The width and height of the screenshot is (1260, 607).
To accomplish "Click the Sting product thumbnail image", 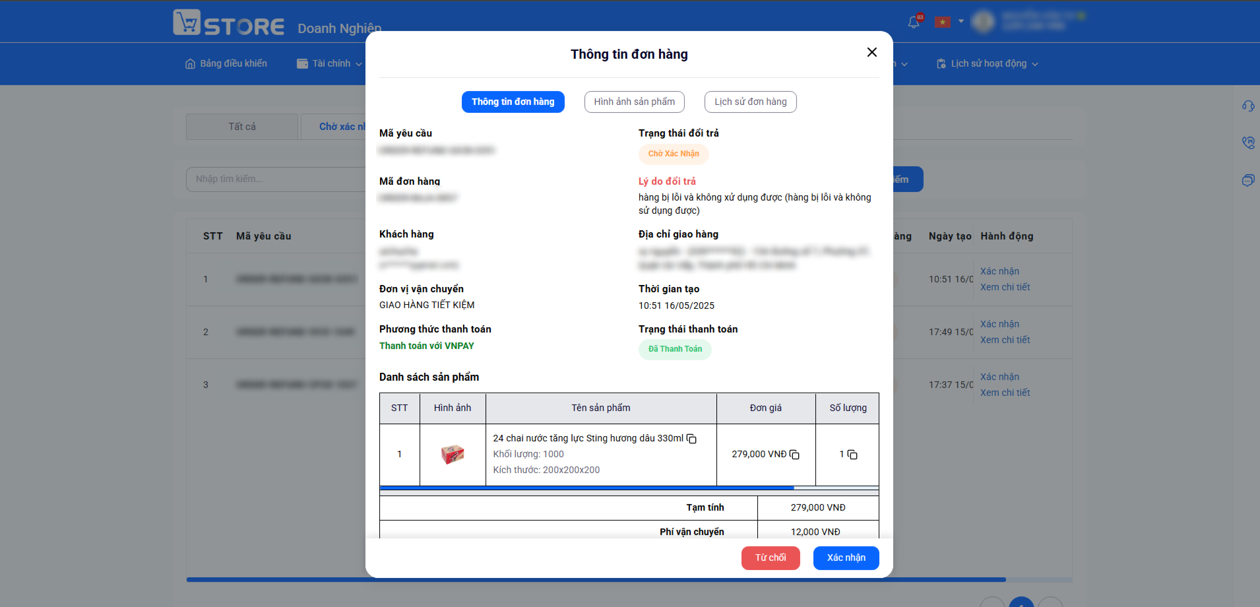I will tap(452, 454).
